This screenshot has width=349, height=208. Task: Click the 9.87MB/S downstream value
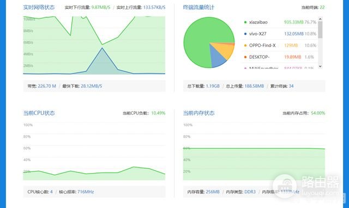(101, 7)
